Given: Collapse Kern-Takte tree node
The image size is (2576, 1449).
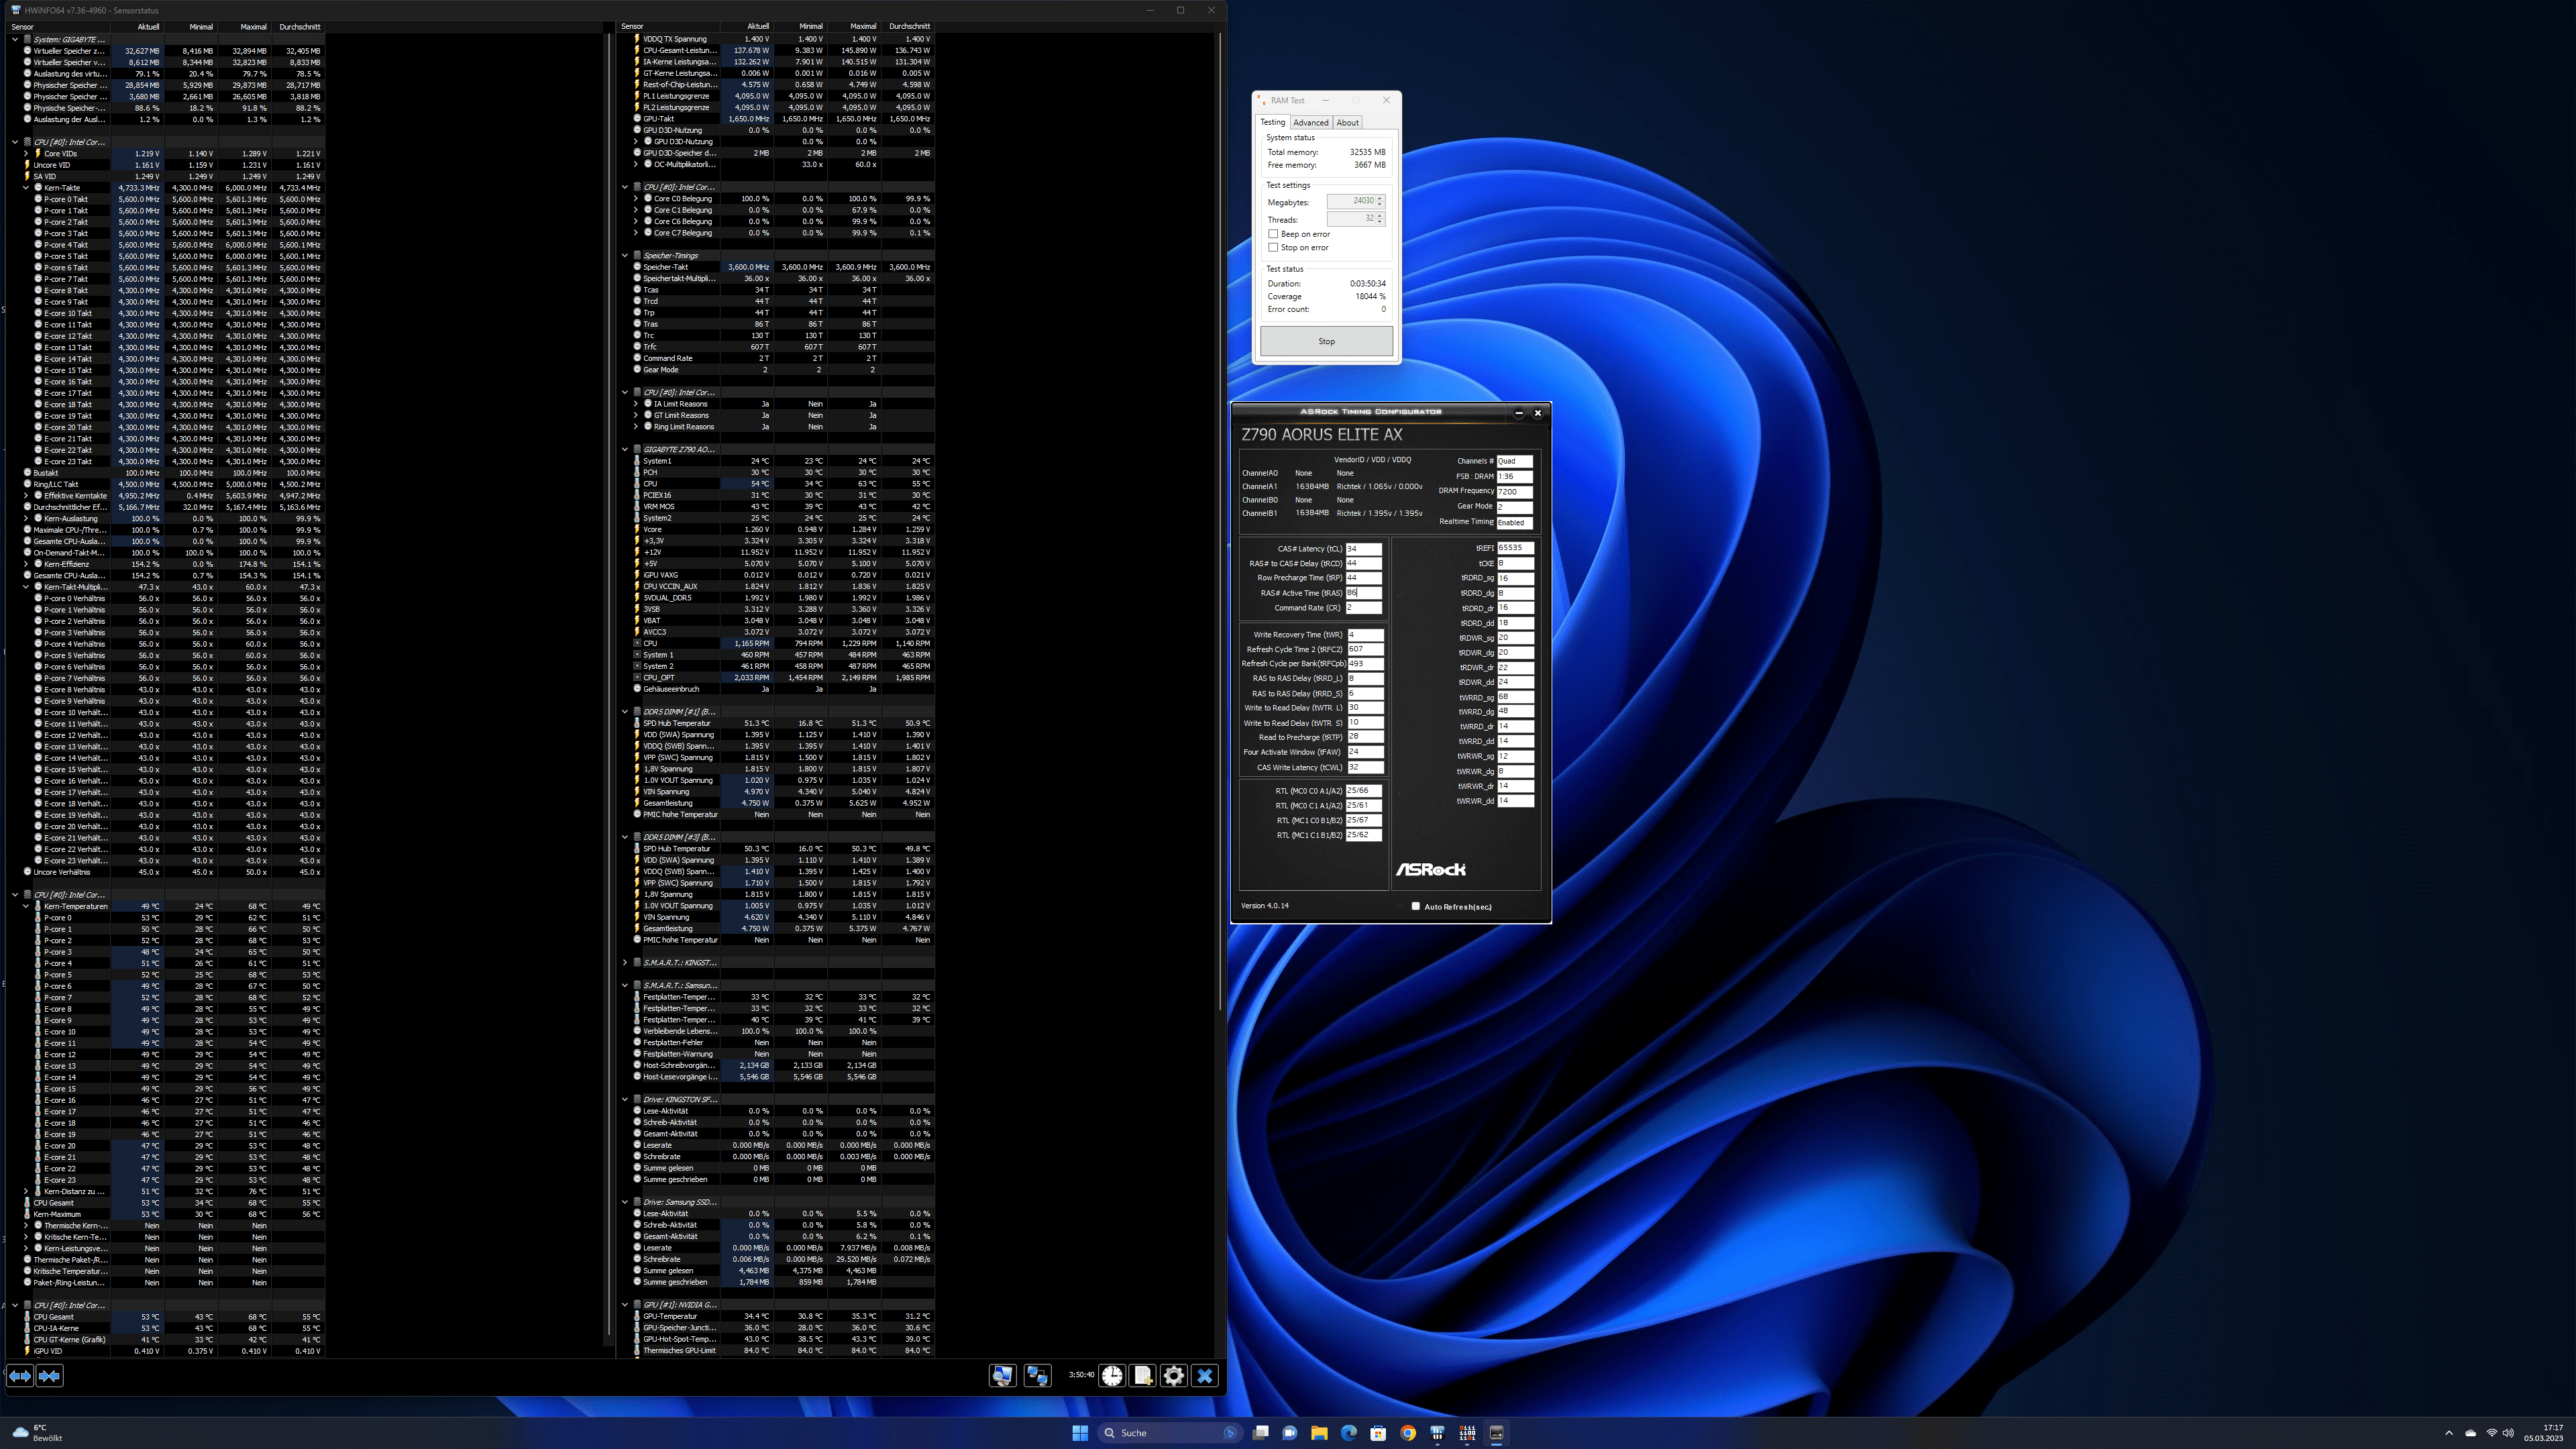Looking at the screenshot, I should coord(27,188).
